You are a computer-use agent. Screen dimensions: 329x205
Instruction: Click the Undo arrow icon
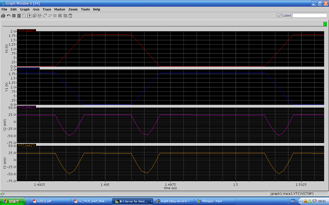(8, 16)
